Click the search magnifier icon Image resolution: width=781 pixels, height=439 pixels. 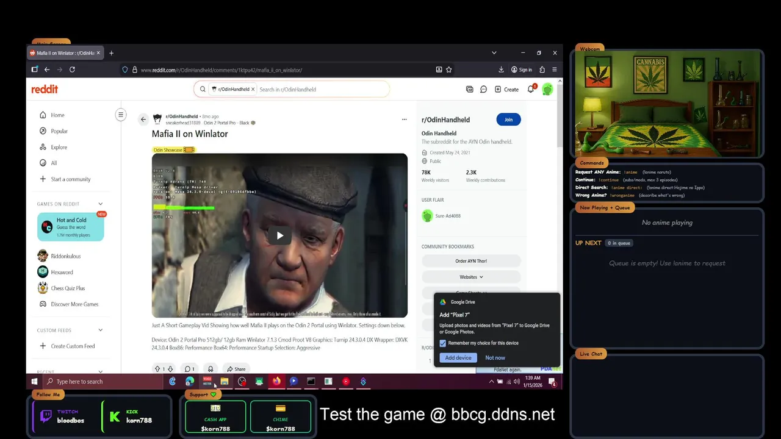pos(203,89)
